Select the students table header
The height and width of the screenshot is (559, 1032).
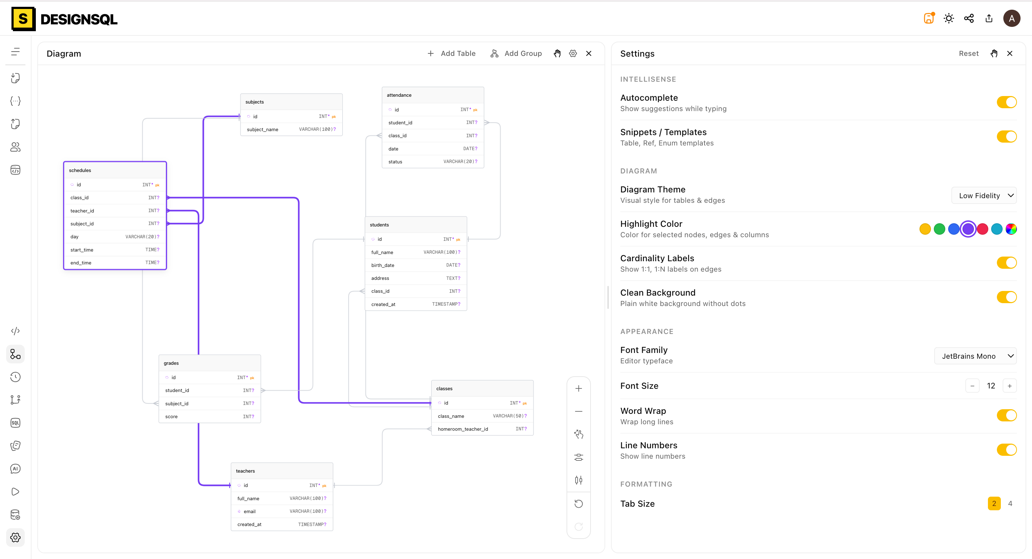click(416, 225)
